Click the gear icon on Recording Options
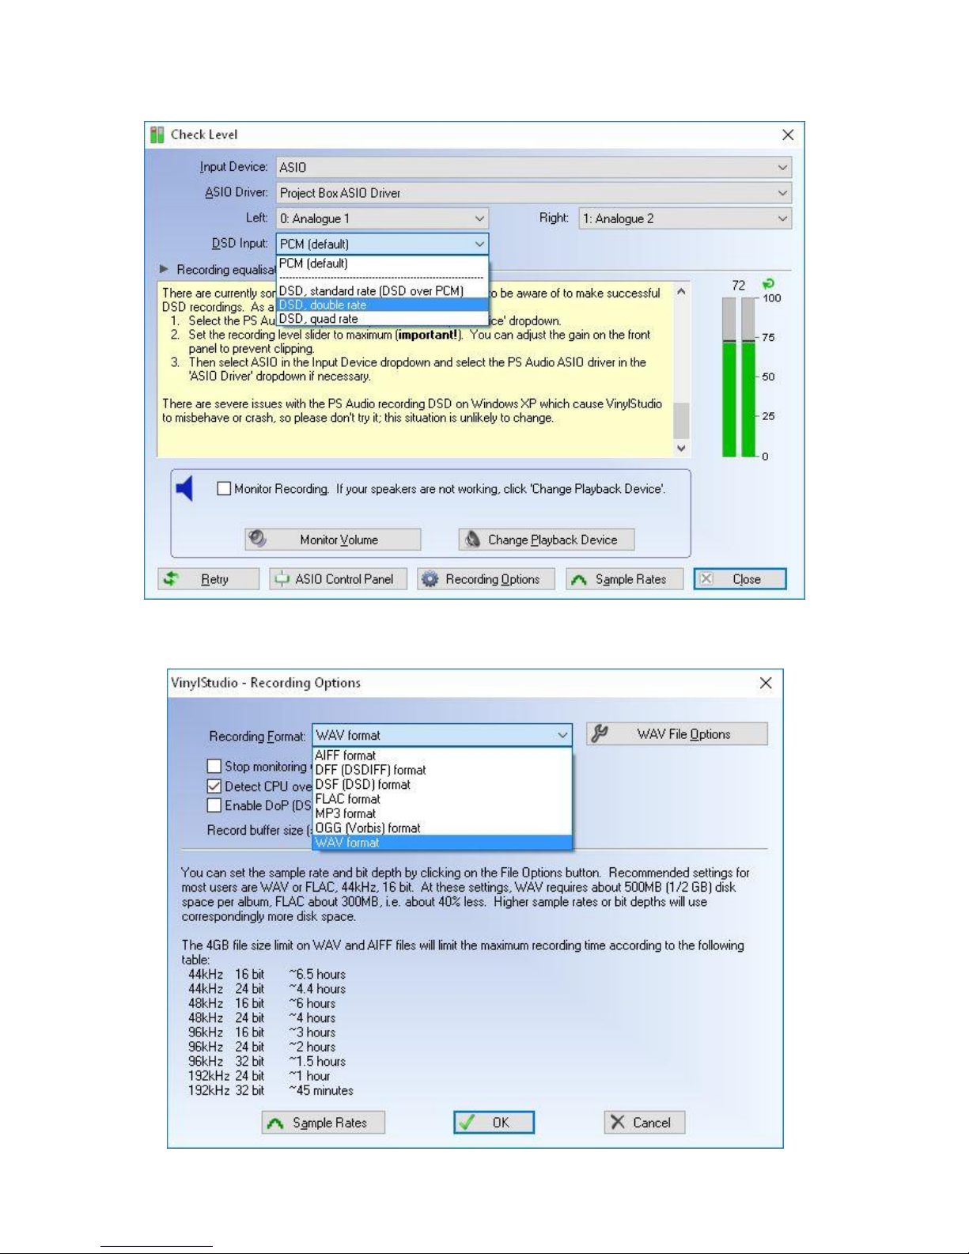 tap(430, 579)
